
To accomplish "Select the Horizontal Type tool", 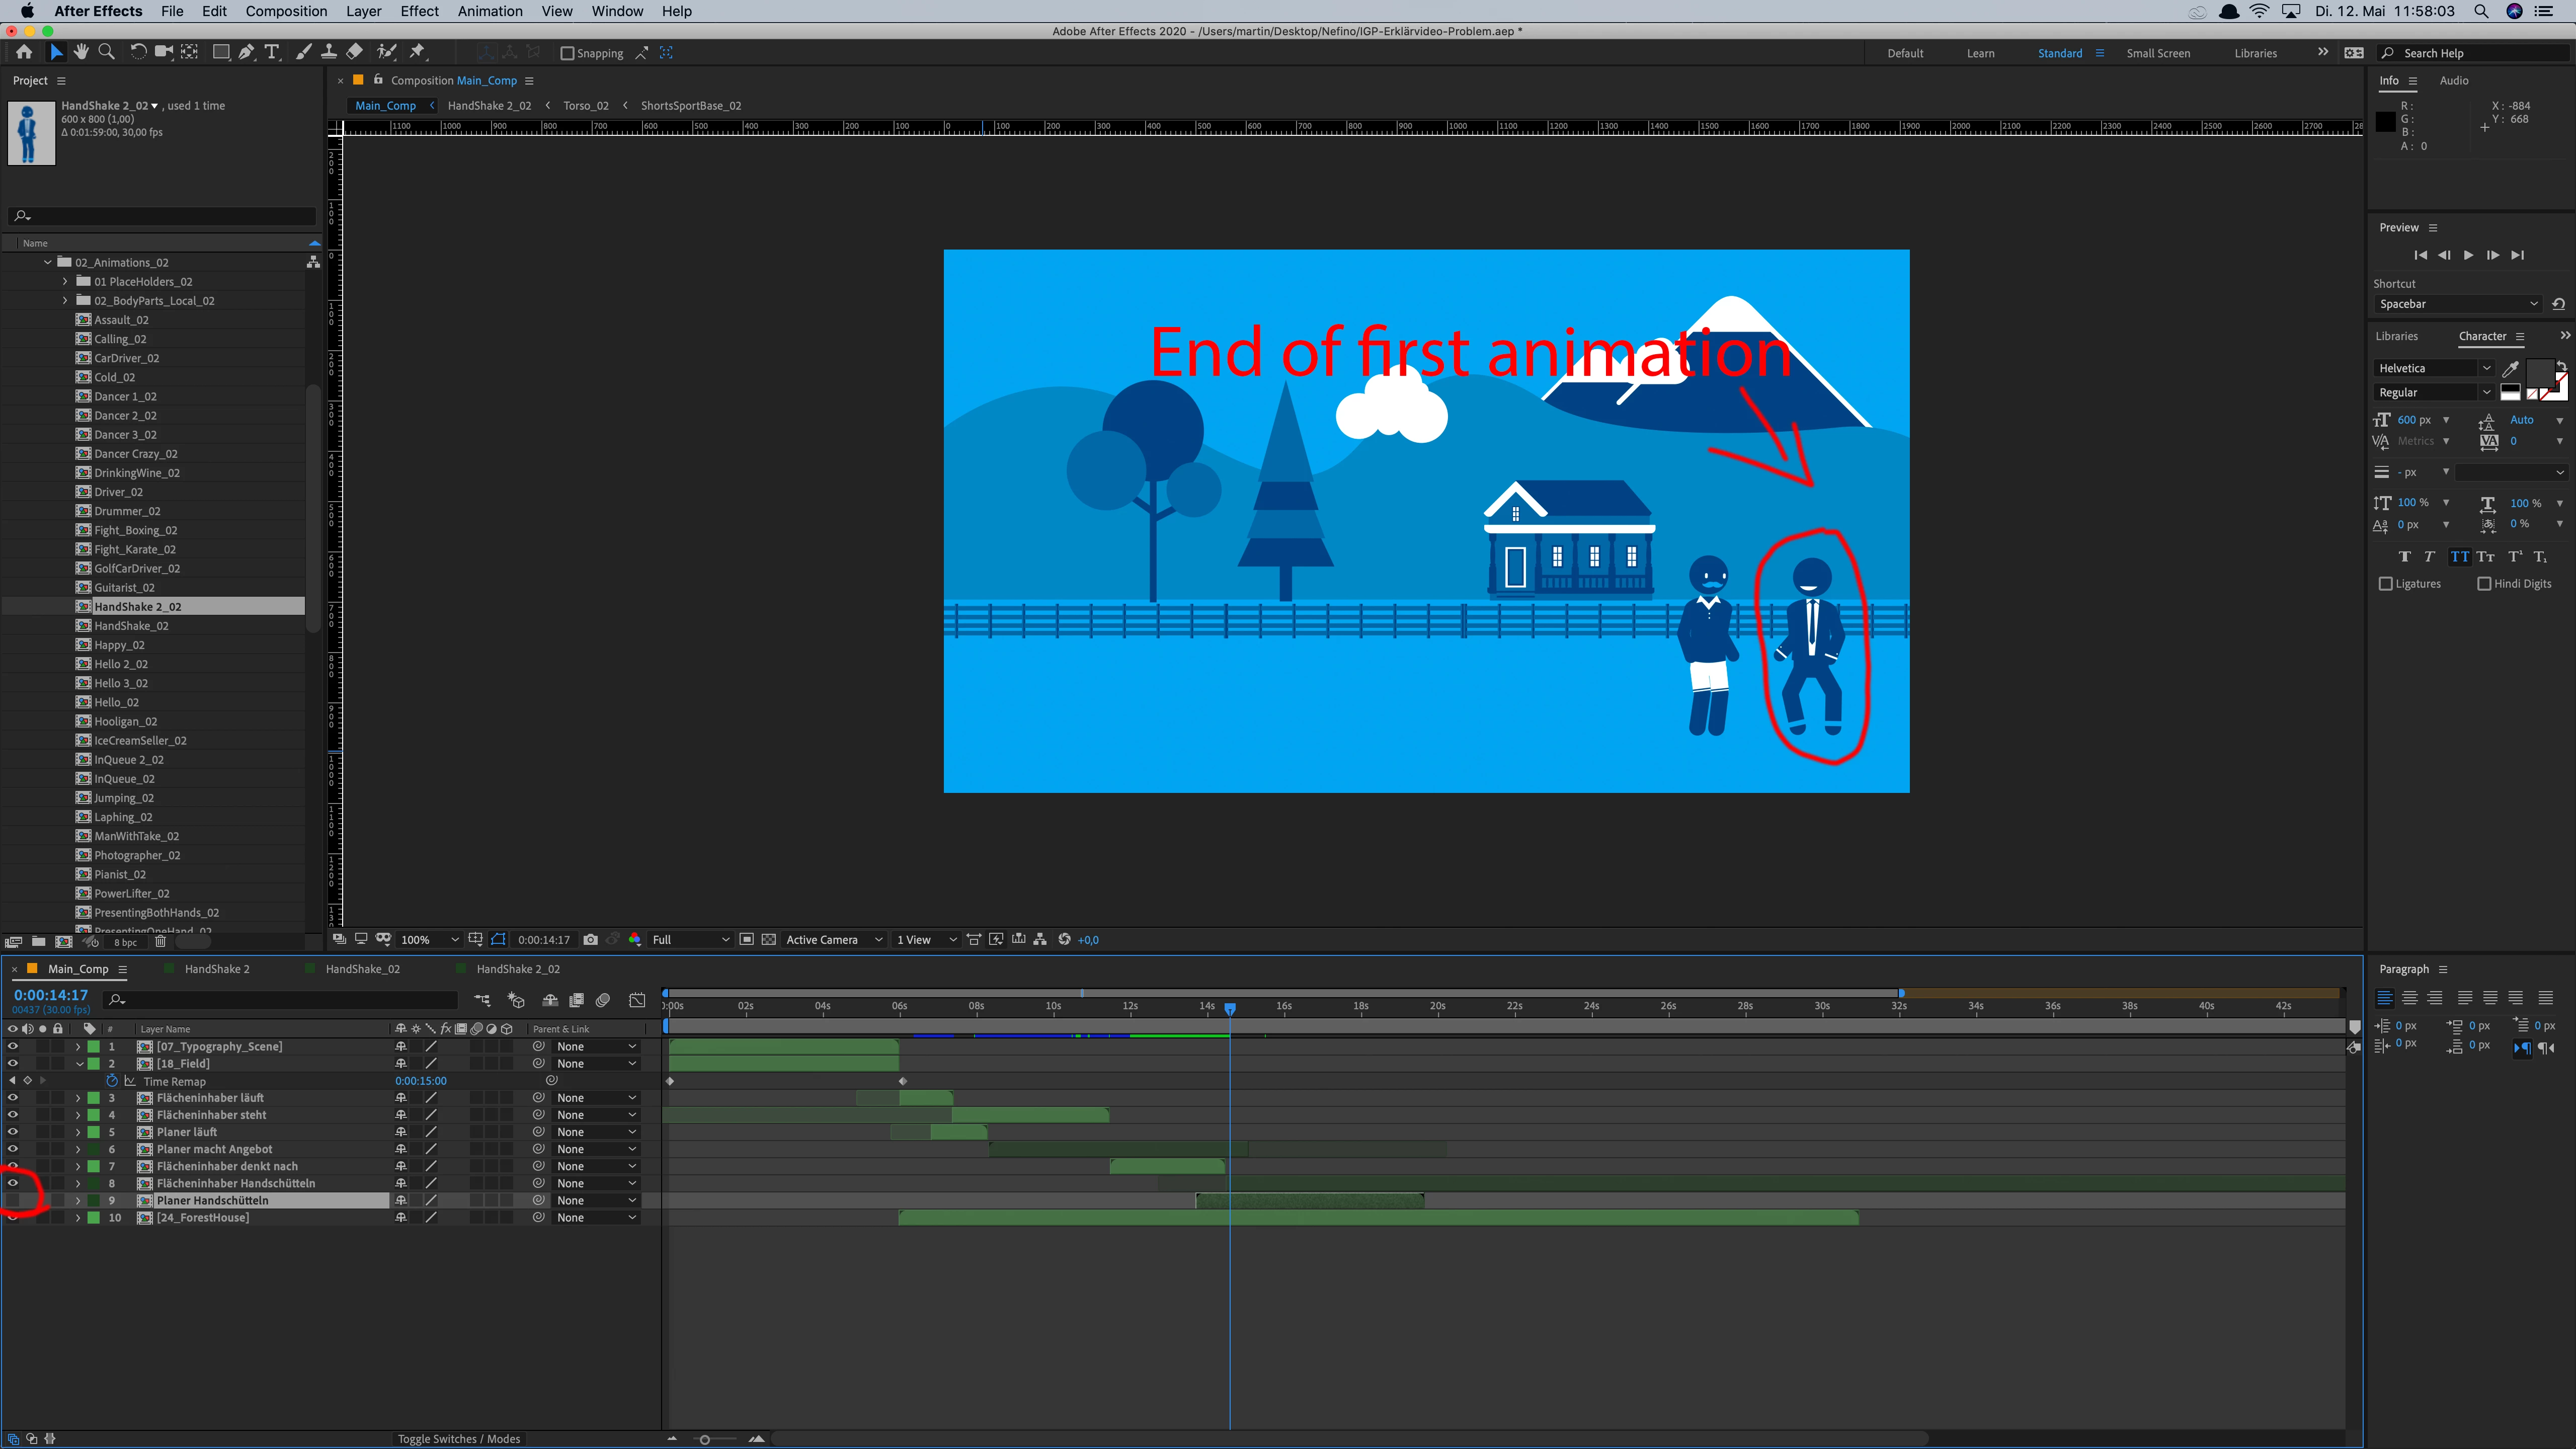I will pos(271,52).
